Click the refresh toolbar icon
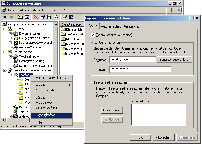The height and width of the screenshot is (144, 202). [x=49, y=17]
